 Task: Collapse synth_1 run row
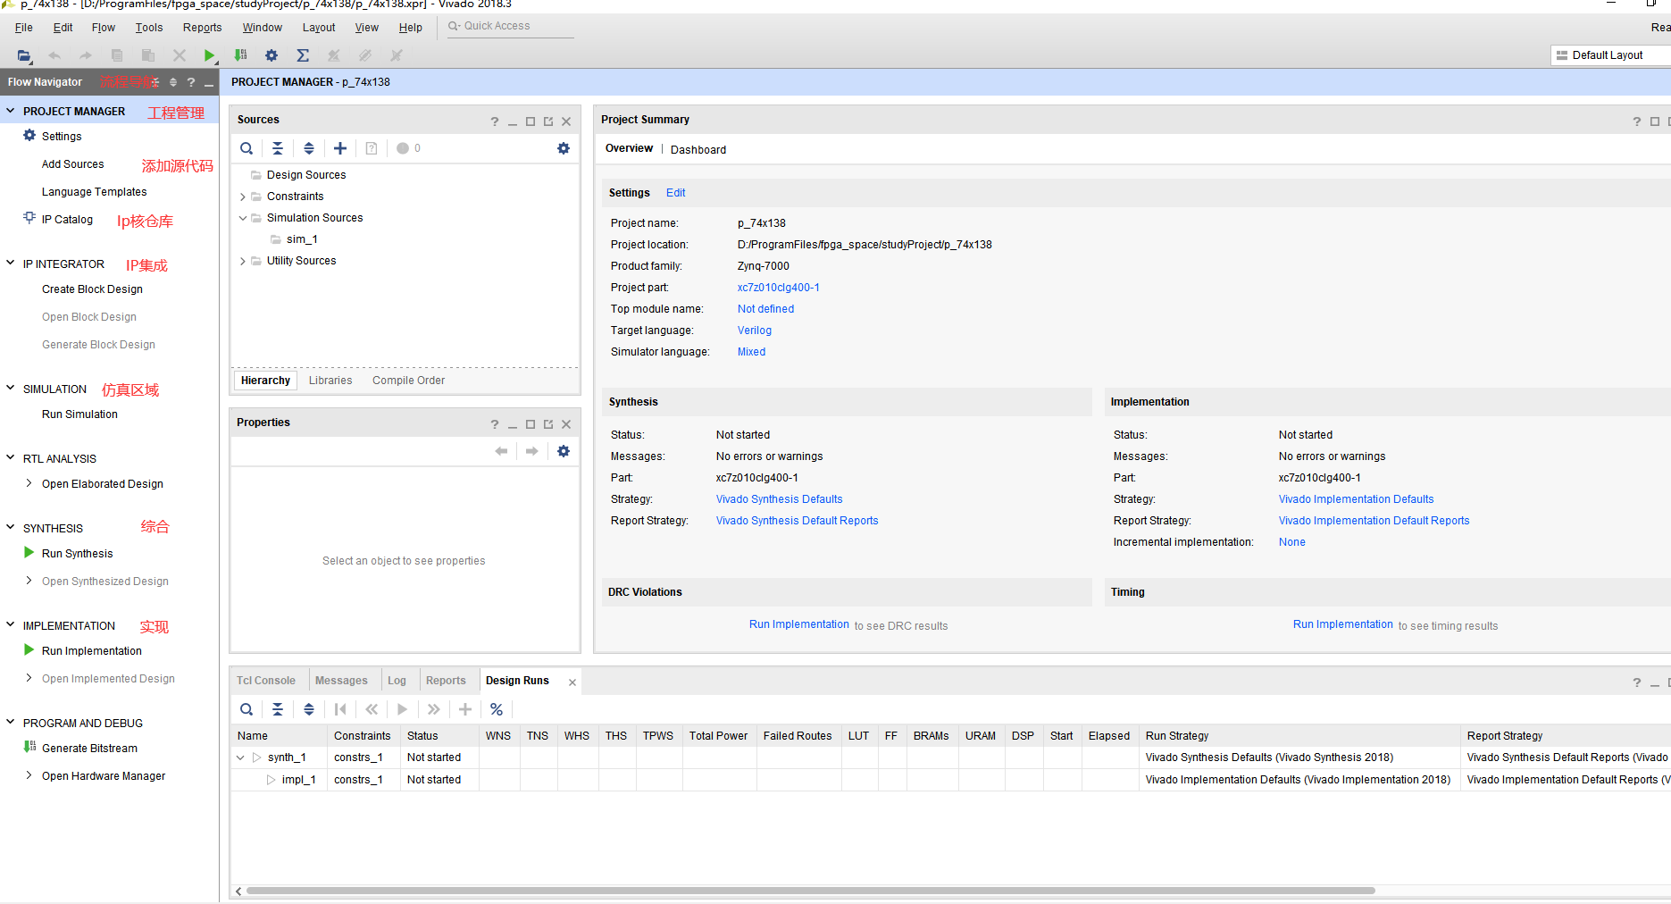coord(240,758)
